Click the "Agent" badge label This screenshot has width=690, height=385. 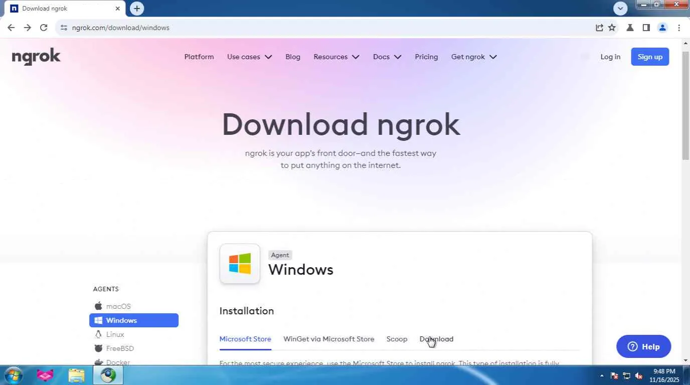click(x=280, y=255)
